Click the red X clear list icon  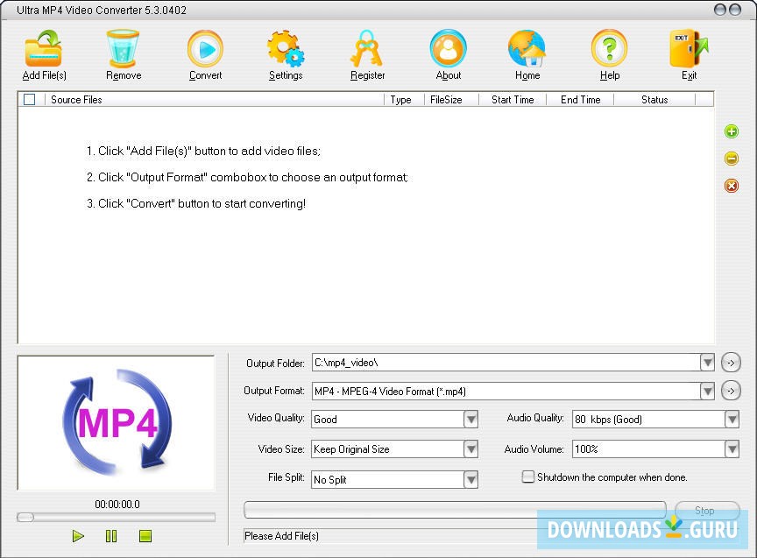pos(732,186)
